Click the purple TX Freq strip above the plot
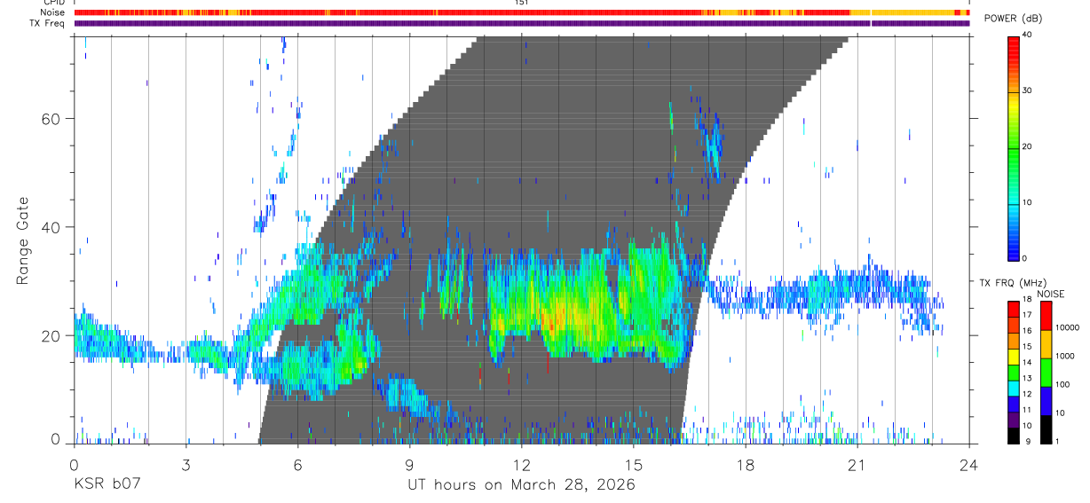1090x503 pixels. click(523, 23)
